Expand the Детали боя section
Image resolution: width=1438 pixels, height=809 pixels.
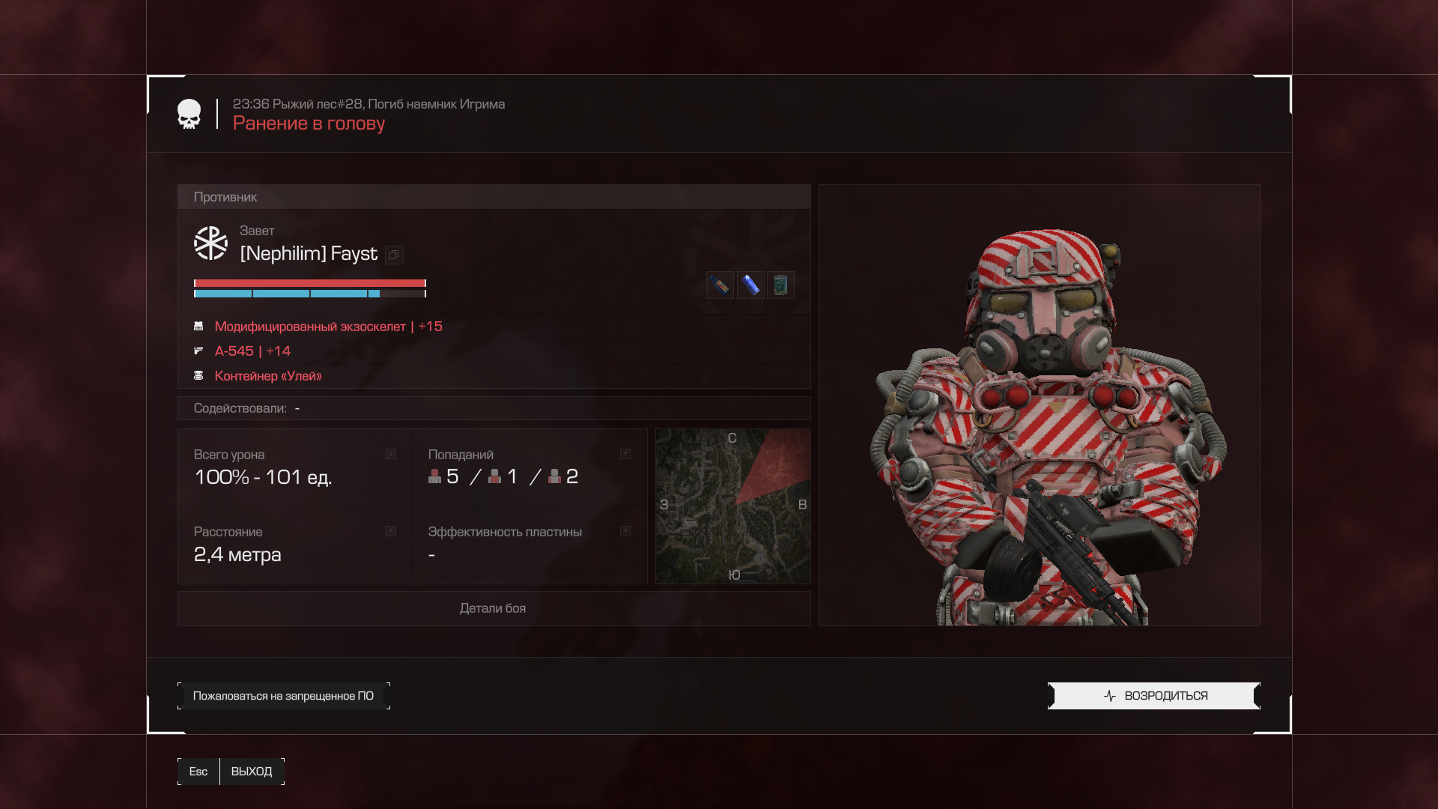[x=494, y=608]
